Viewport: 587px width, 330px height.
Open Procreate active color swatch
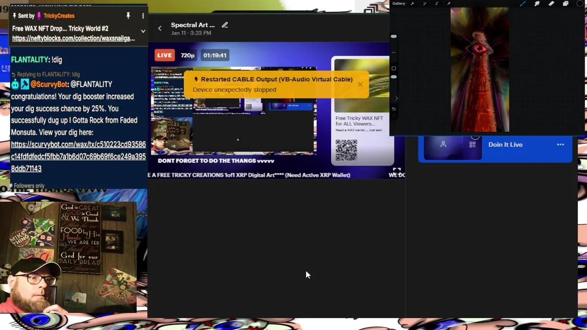tap(580, 4)
